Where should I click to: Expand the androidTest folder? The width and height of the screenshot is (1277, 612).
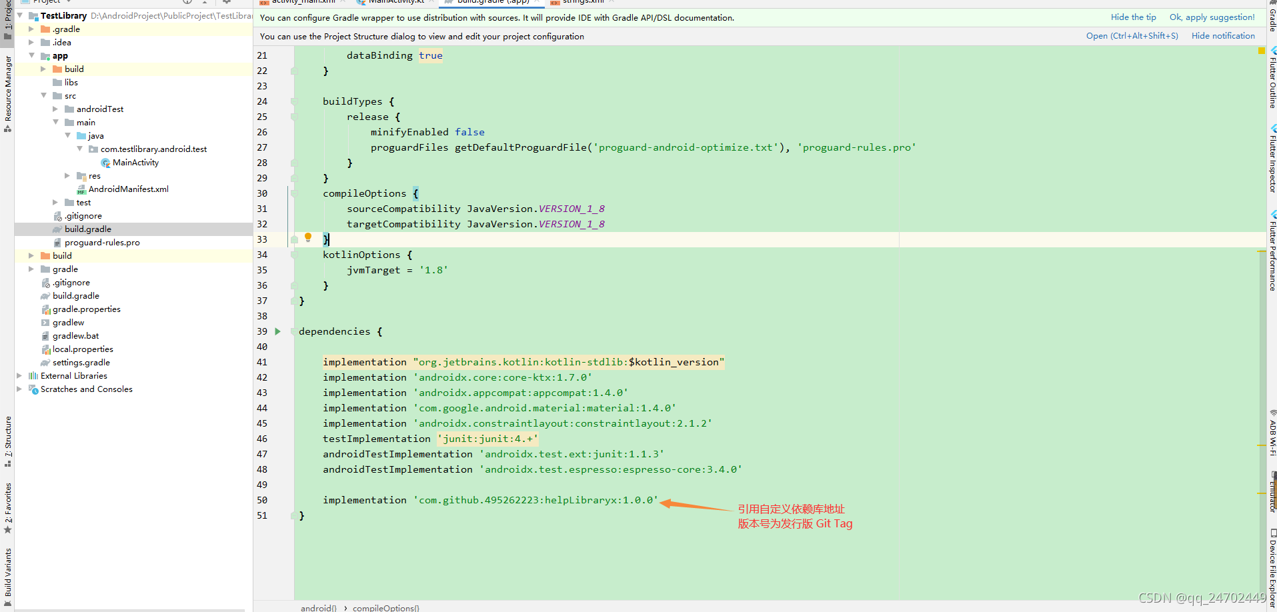[55, 109]
